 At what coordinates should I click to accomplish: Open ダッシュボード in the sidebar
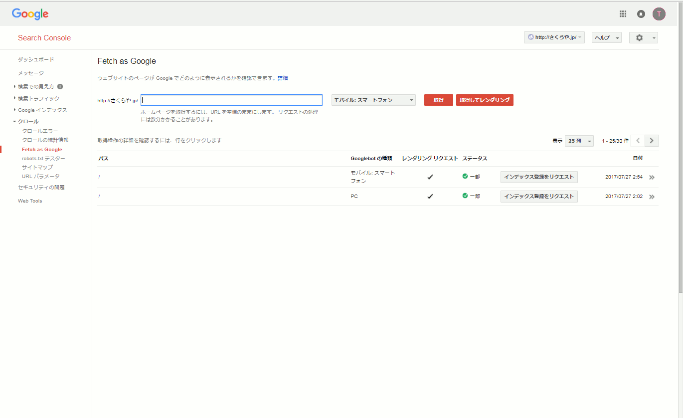click(36, 59)
